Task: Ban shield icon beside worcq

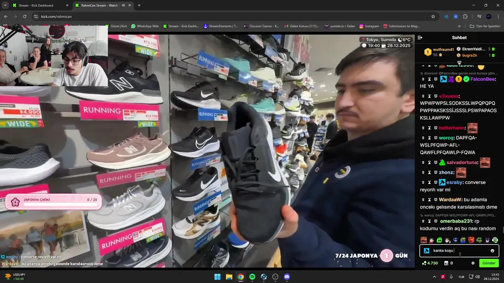Action: coord(436,138)
